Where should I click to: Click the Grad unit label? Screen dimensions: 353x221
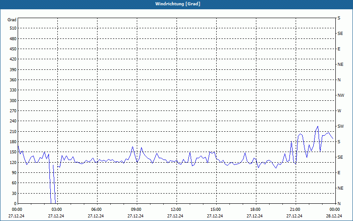pos(12,20)
